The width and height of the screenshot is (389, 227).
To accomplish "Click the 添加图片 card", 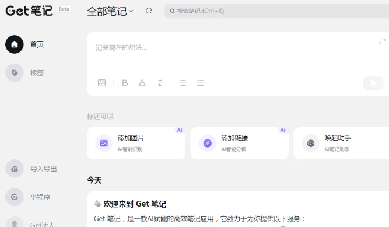I will click(x=136, y=143).
